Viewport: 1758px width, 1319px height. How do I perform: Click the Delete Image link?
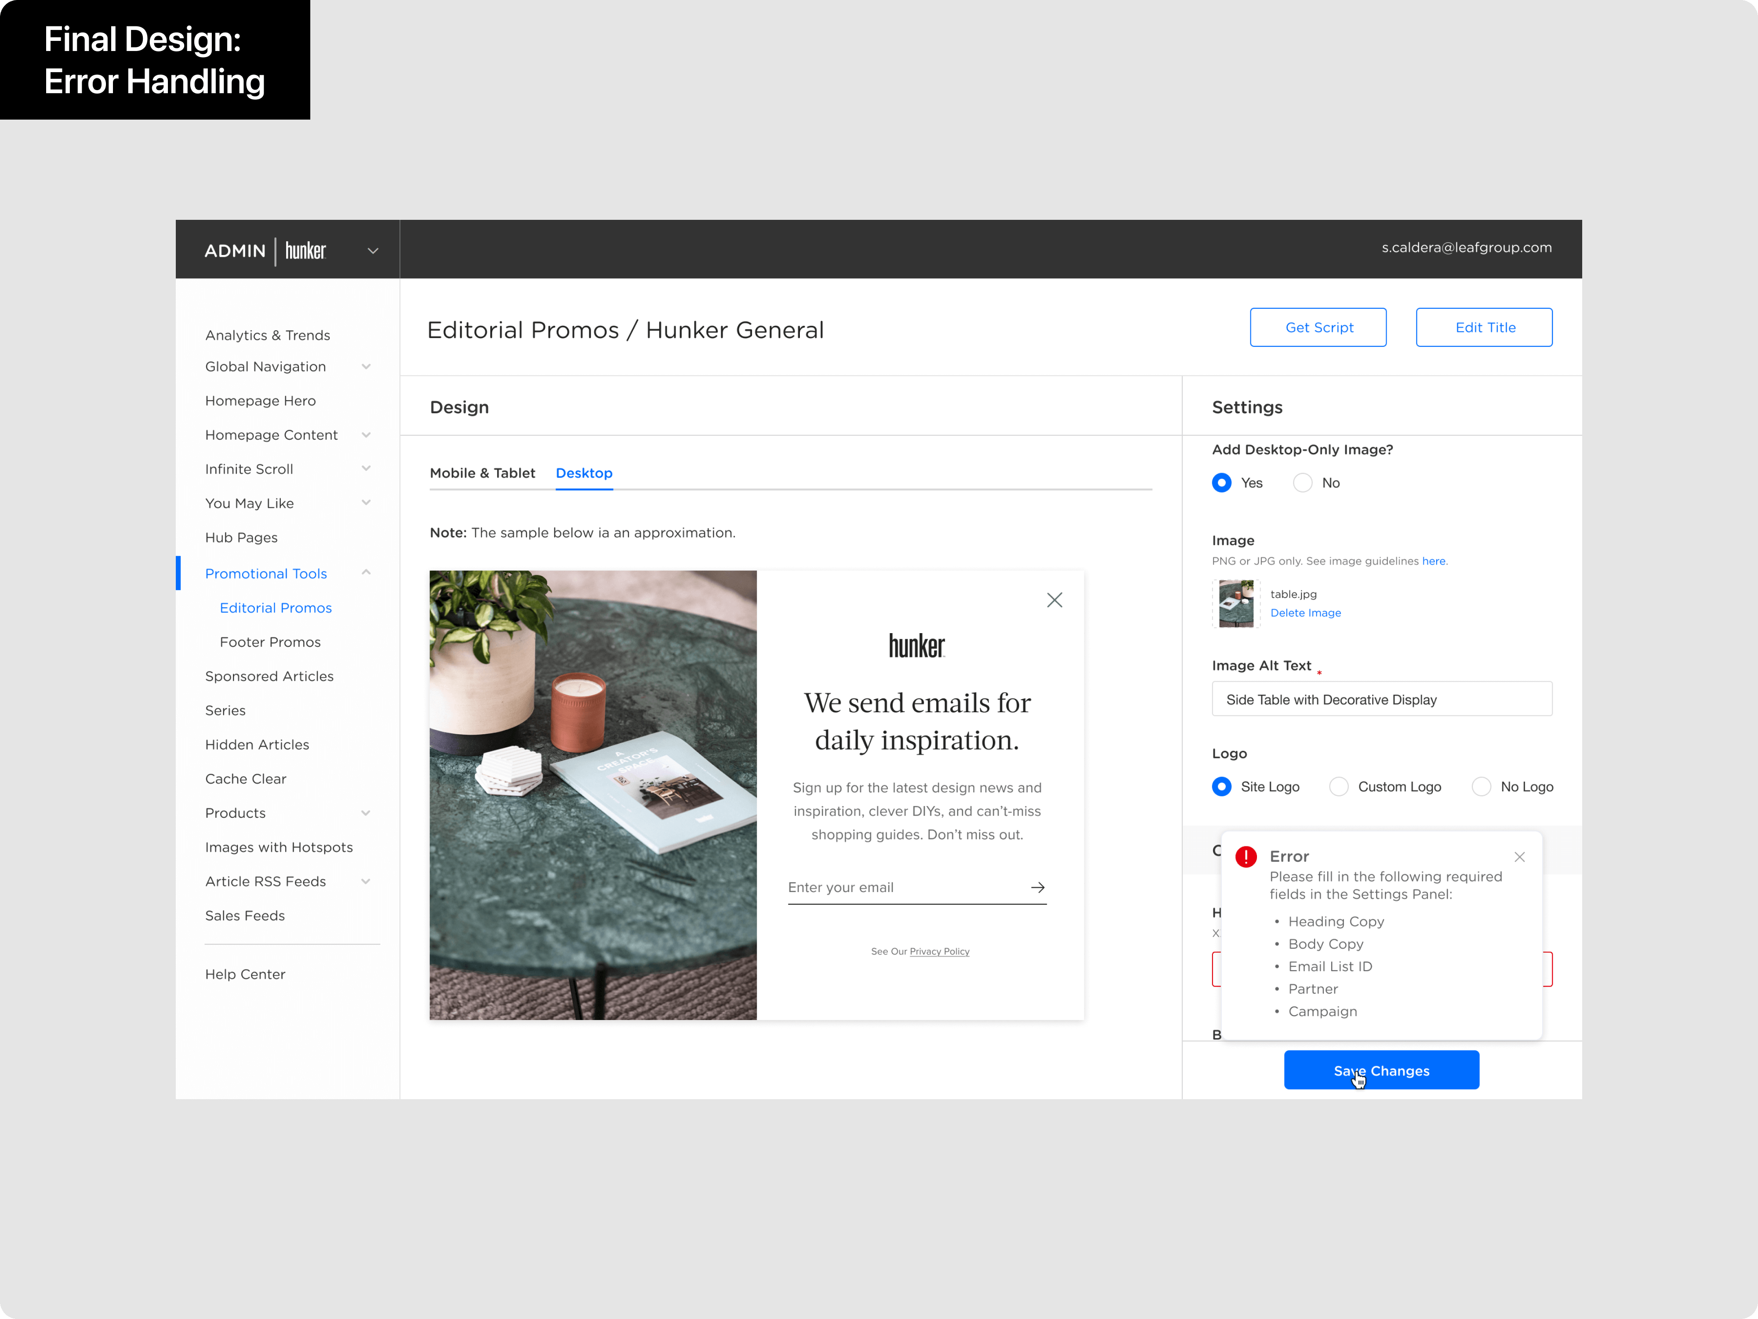(x=1305, y=613)
